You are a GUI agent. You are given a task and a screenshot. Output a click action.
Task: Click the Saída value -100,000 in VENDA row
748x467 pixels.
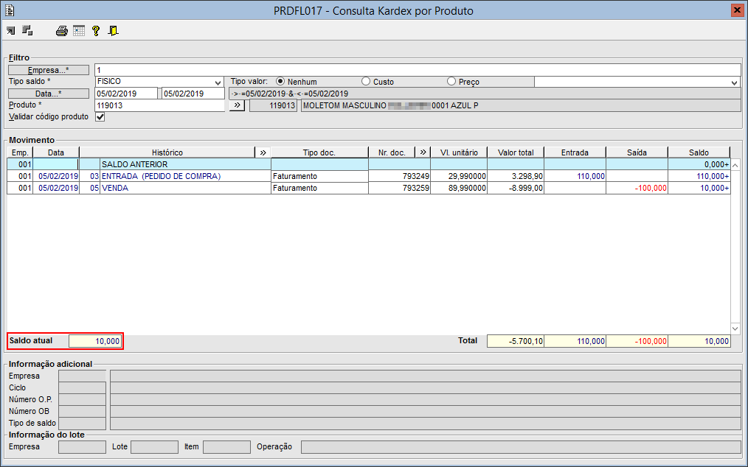[637, 189]
